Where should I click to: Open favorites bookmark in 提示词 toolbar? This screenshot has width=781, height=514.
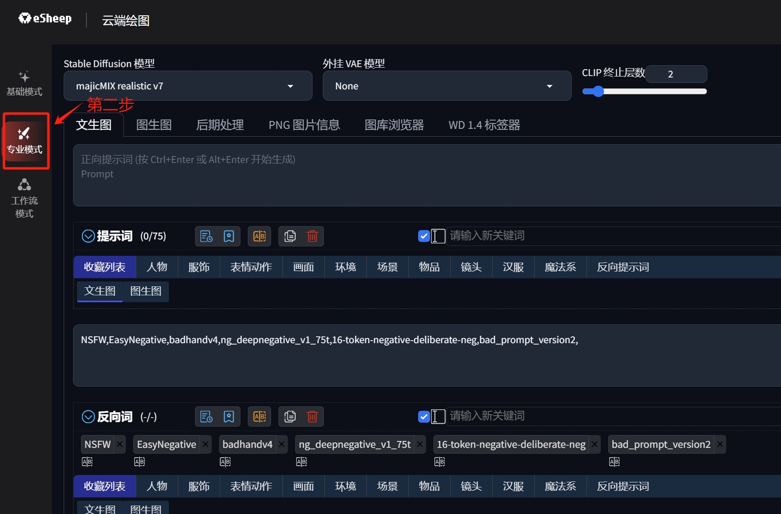(x=229, y=236)
